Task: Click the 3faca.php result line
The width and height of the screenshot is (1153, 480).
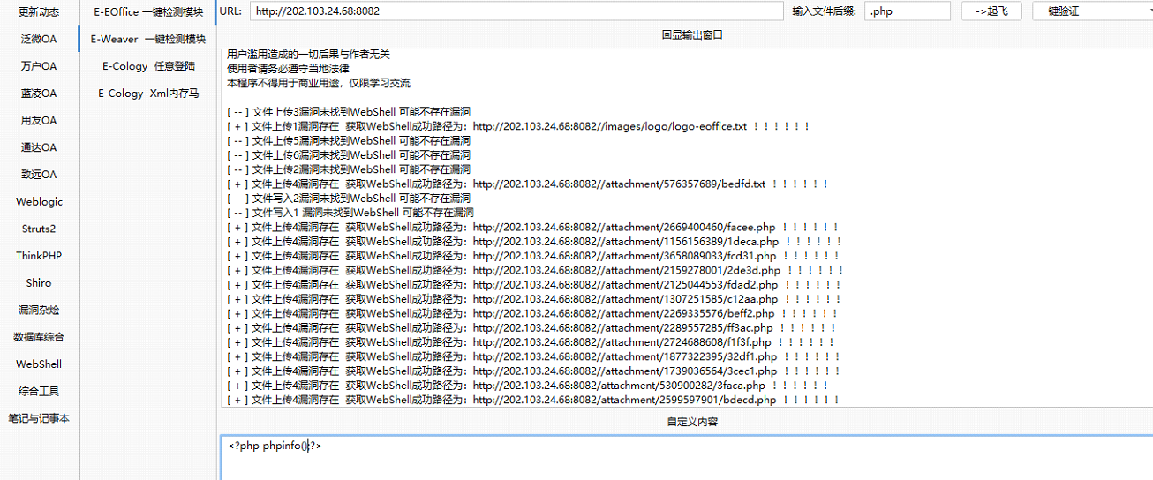Action: point(527,386)
